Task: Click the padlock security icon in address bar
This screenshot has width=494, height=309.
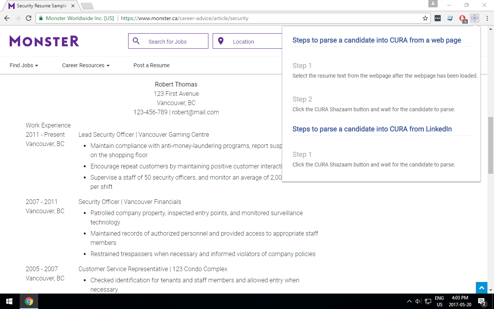Action: [x=41, y=18]
